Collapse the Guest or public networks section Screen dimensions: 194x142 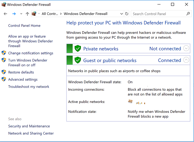(x=186, y=60)
